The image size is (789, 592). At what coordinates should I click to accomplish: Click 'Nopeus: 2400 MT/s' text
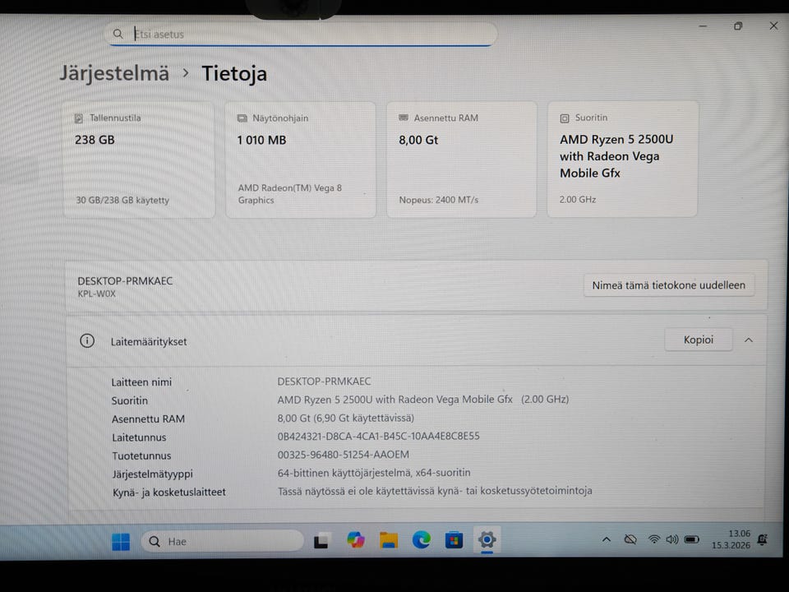(x=439, y=200)
